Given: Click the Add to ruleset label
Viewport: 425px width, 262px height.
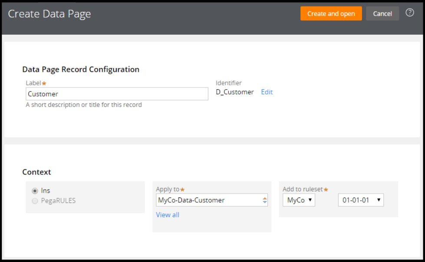Looking at the screenshot, I should [303, 189].
